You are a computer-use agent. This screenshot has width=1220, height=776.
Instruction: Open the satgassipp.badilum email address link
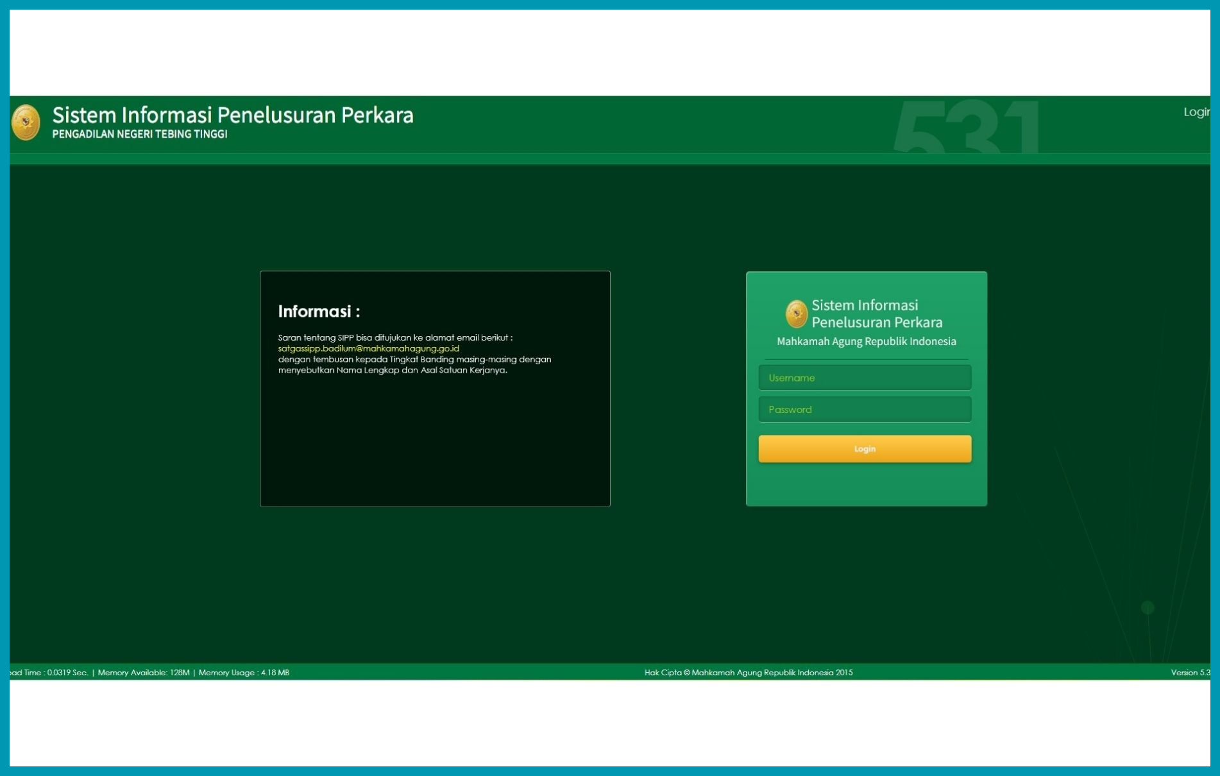point(368,348)
